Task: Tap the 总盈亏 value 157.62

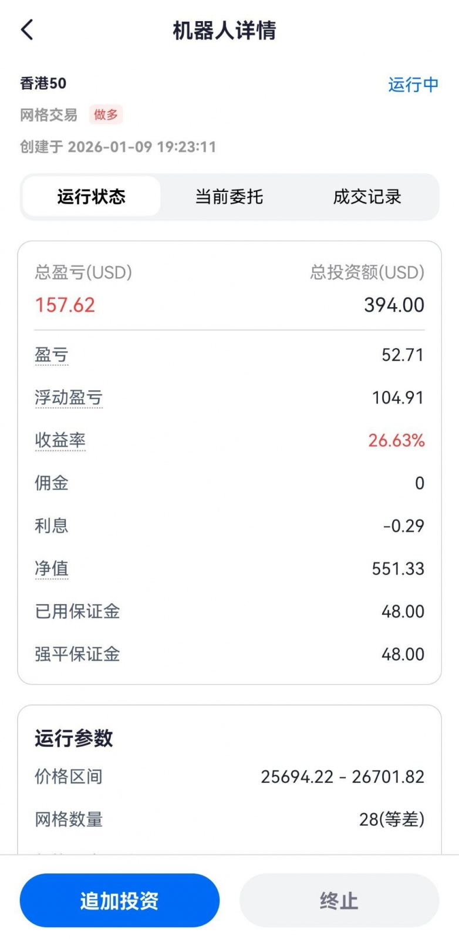Action: pos(65,305)
